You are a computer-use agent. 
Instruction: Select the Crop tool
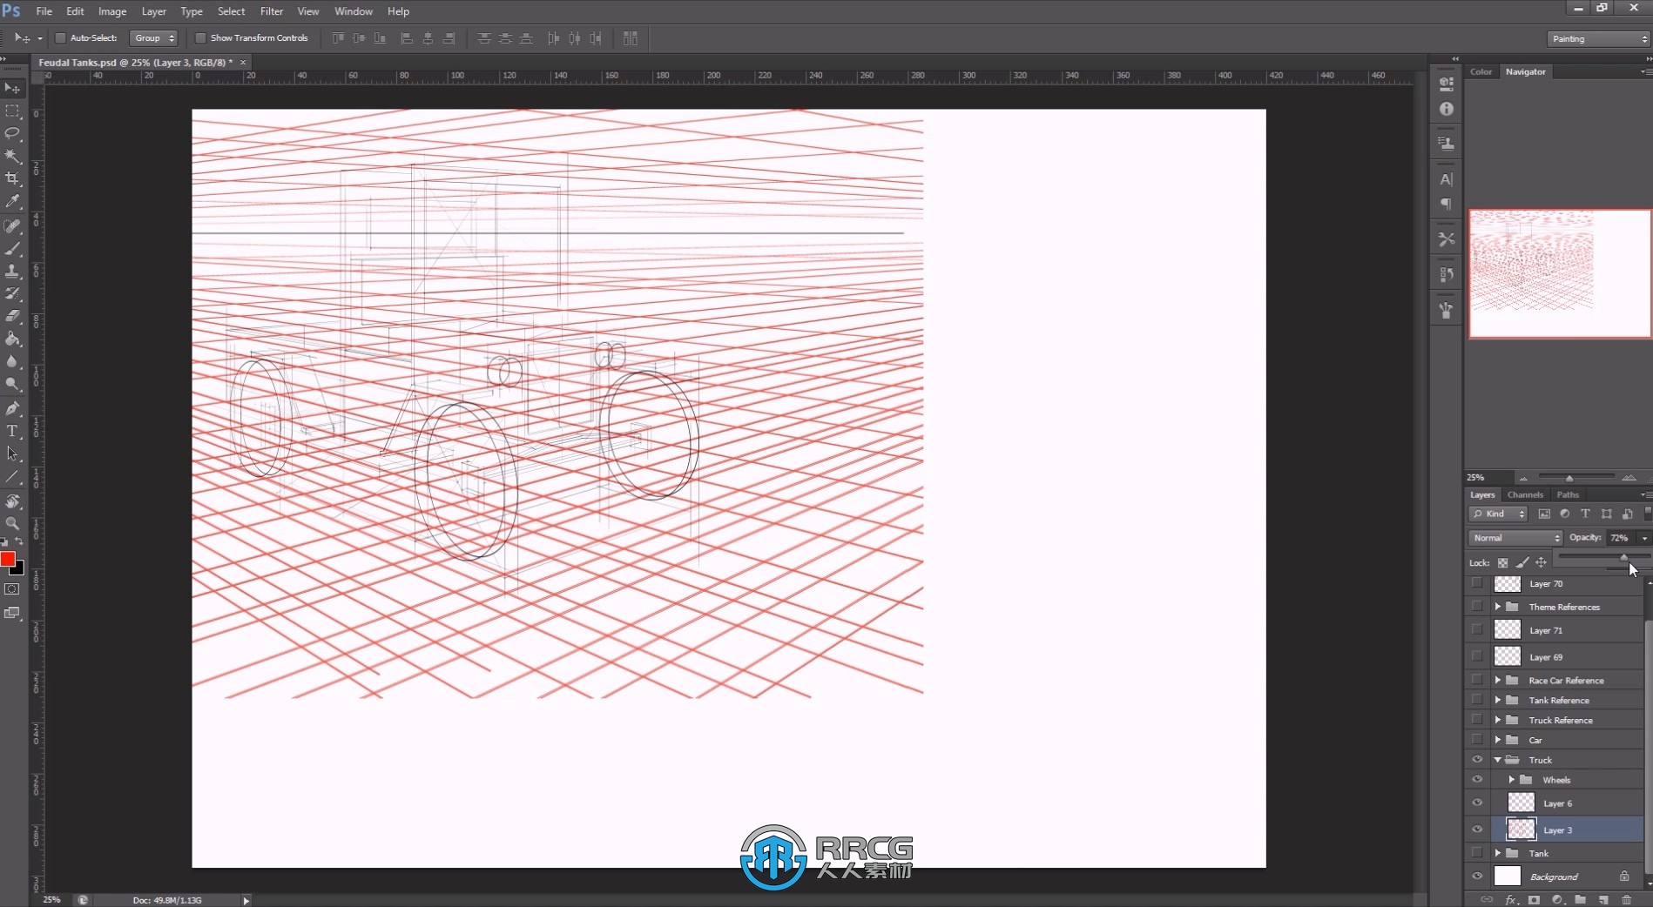click(12, 178)
